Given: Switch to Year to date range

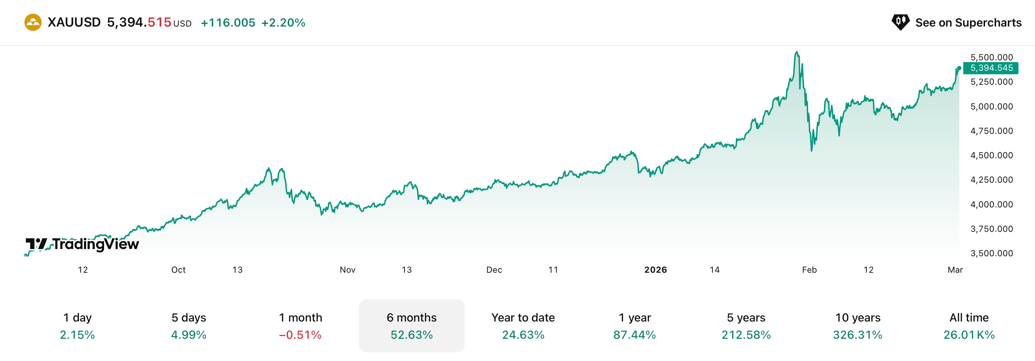Looking at the screenshot, I should [x=523, y=326].
